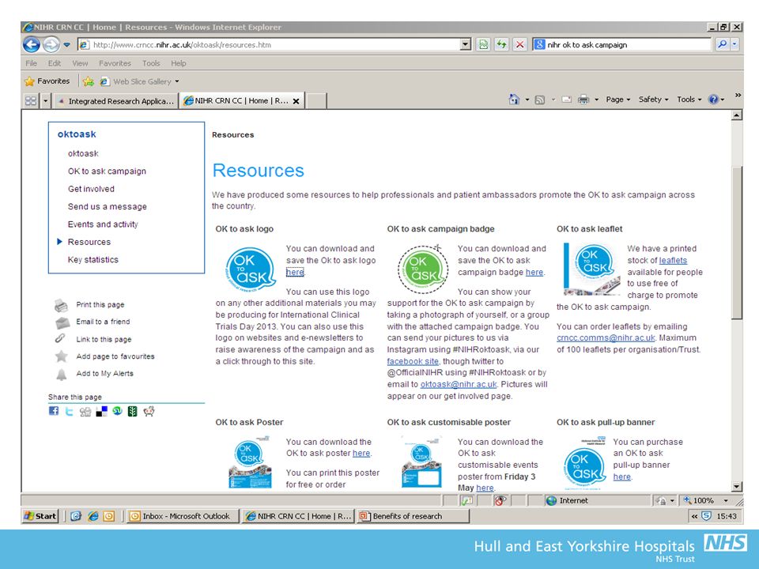Open the Web Slice Gallery dropdown
759x569 pixels.
pyautogui.click(x=176, y=81)
